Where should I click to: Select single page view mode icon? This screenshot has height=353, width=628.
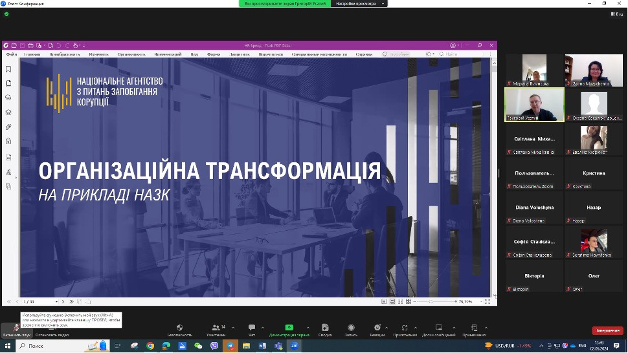[384, 301]
